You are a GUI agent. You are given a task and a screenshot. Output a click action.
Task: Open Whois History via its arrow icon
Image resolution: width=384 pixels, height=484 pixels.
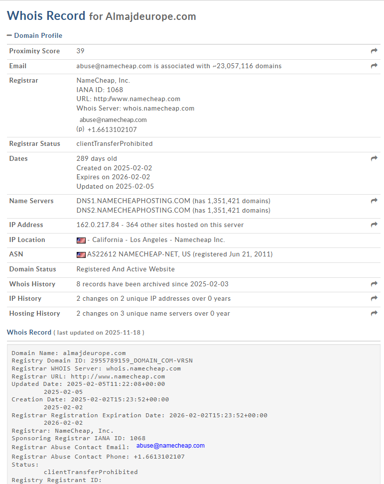pyautogui.click(x=374, y=284)
